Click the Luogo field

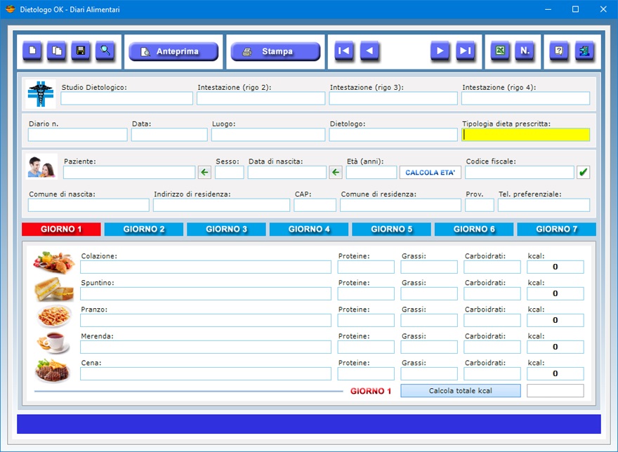pyautogui.click(x=268, y=135)
